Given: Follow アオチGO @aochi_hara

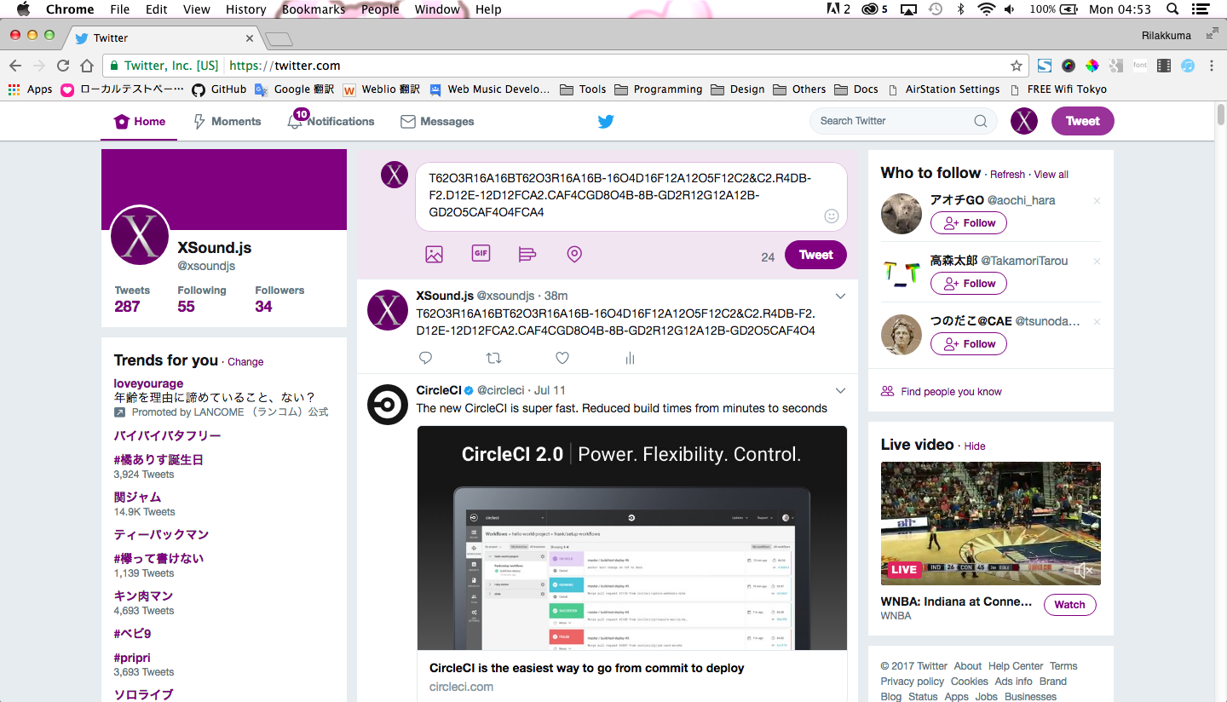Looking at the screenshot, I should pos(969,223).
